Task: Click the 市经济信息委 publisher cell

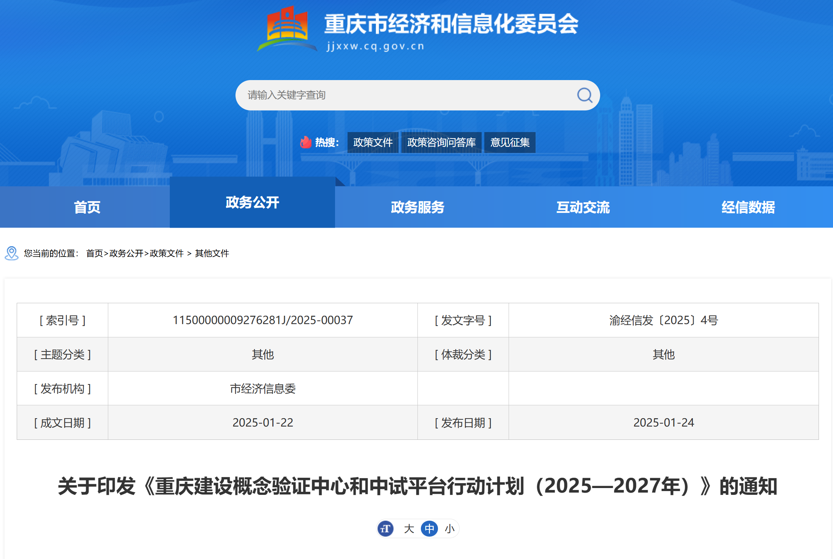Action: click(263, 389)
